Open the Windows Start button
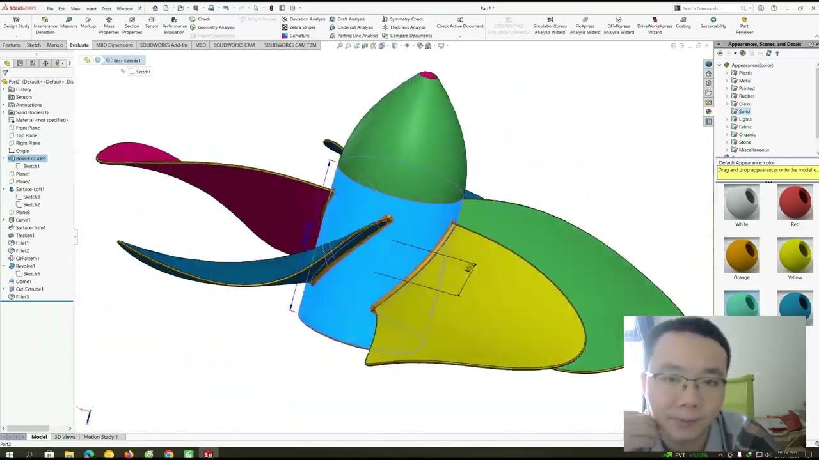The height and width of the screenshot is (460, 819). coord(9,454)
